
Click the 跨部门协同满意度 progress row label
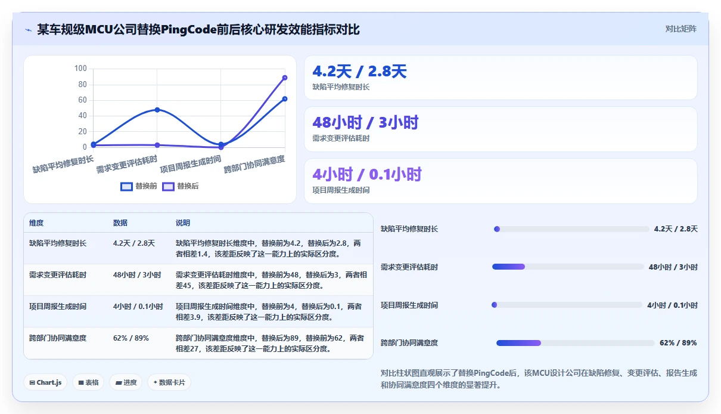pos(409,343)
